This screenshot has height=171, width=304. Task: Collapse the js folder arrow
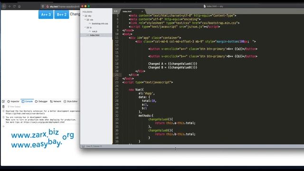(x=85, y=28)
